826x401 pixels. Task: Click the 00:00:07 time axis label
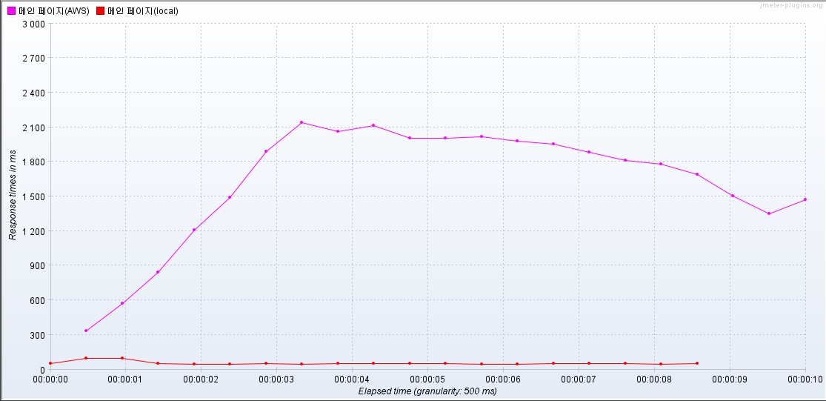click(579, 380)
